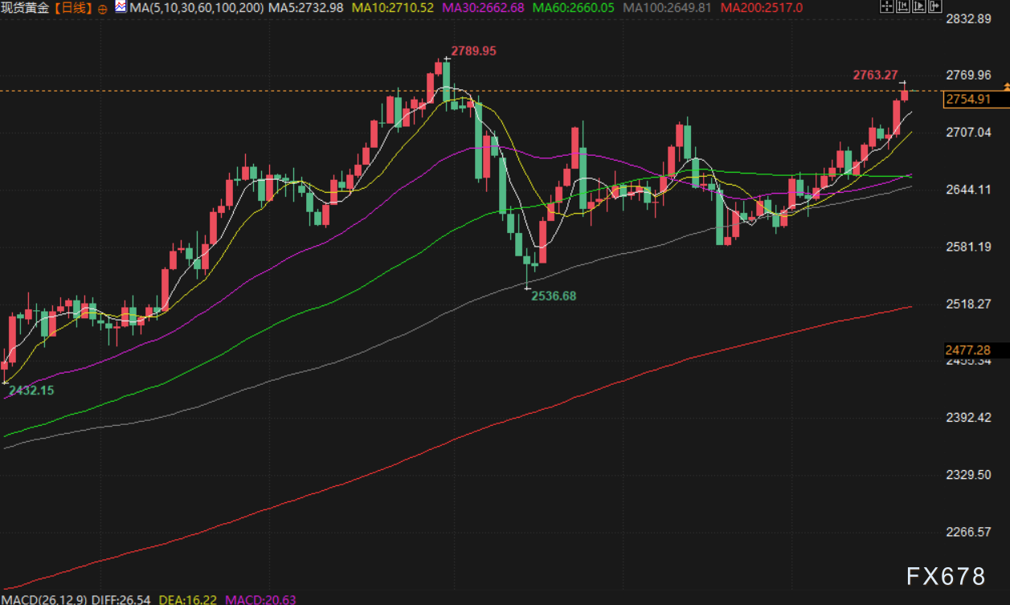Open the MA indicator chart icon

pos(121,8)
